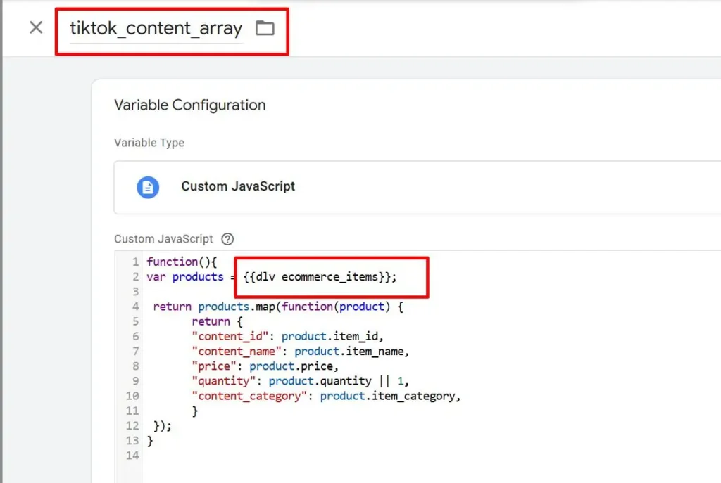Click line number 14 in the gutter
The width and height of the screenshot is (721, 483).
point(132,456)
